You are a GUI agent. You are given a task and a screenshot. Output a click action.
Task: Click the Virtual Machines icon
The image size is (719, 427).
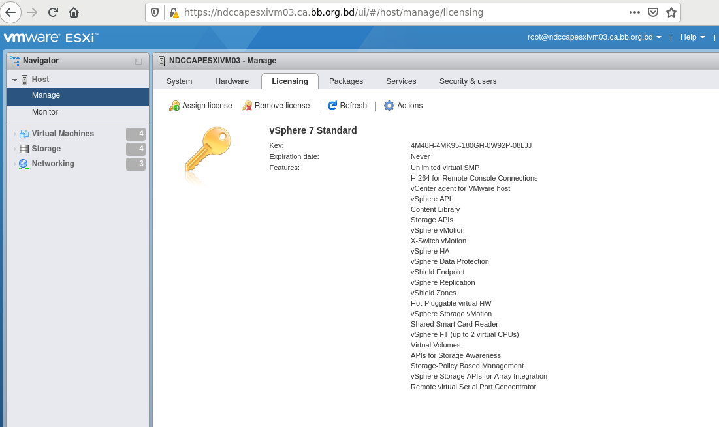24,134
